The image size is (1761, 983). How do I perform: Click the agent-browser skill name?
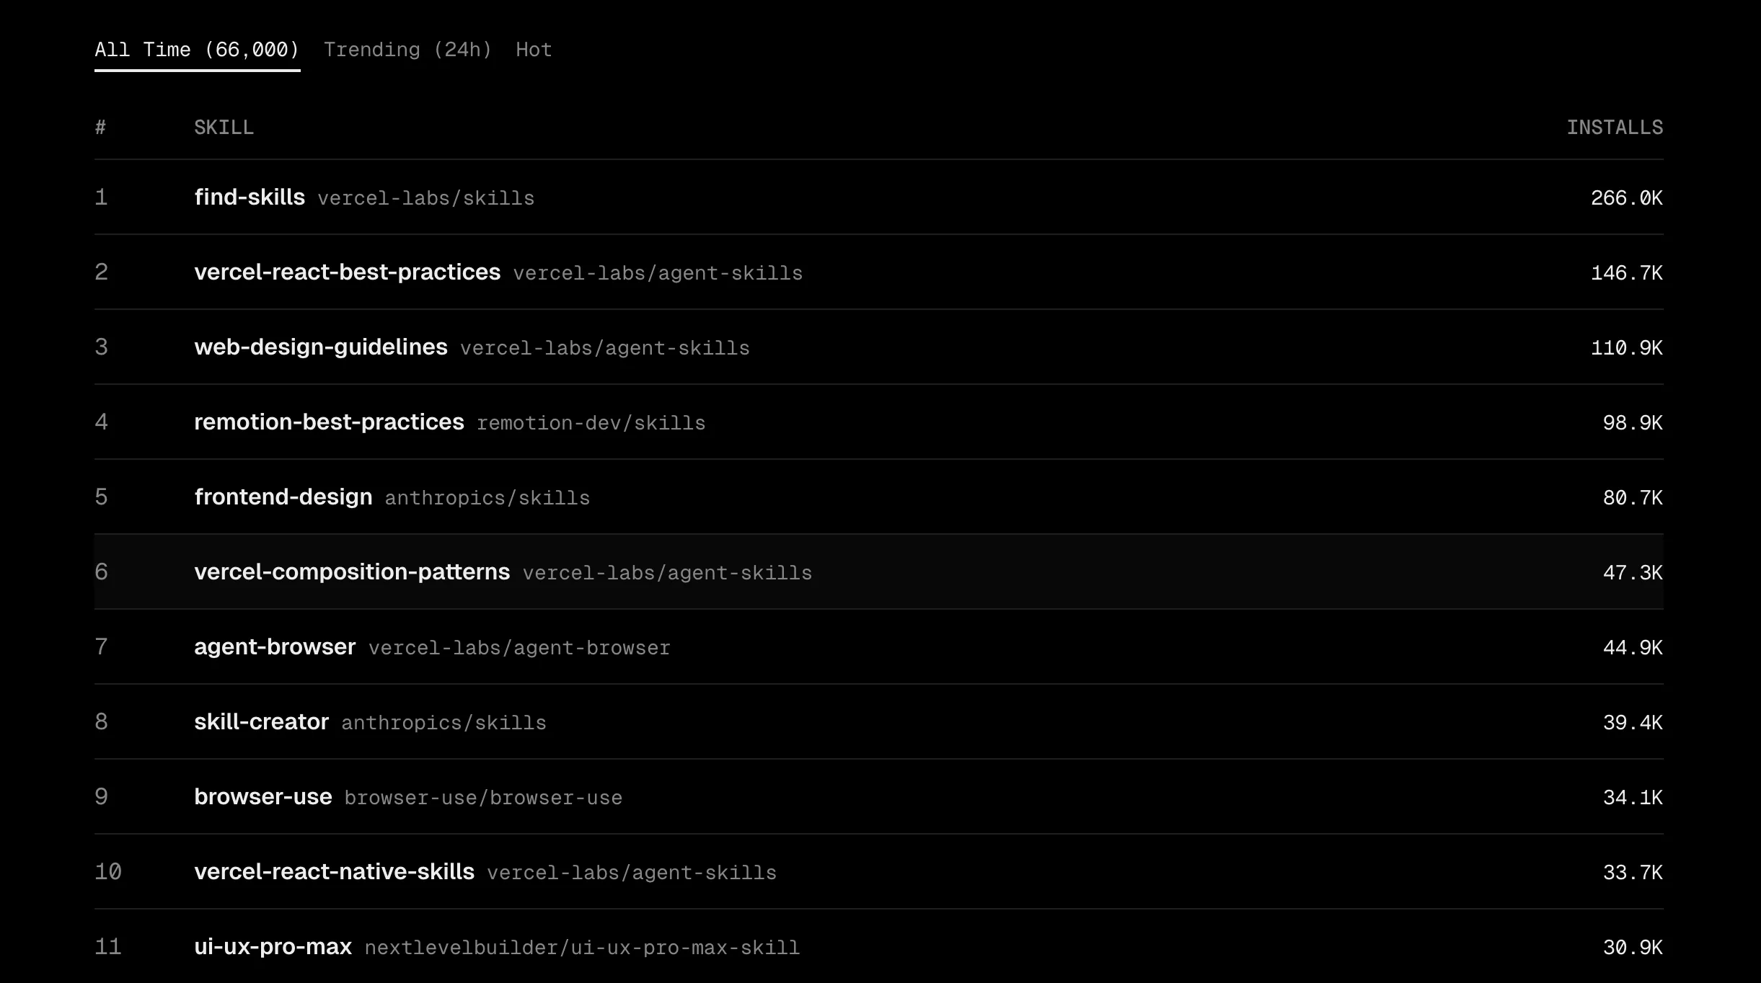(275, 647)
